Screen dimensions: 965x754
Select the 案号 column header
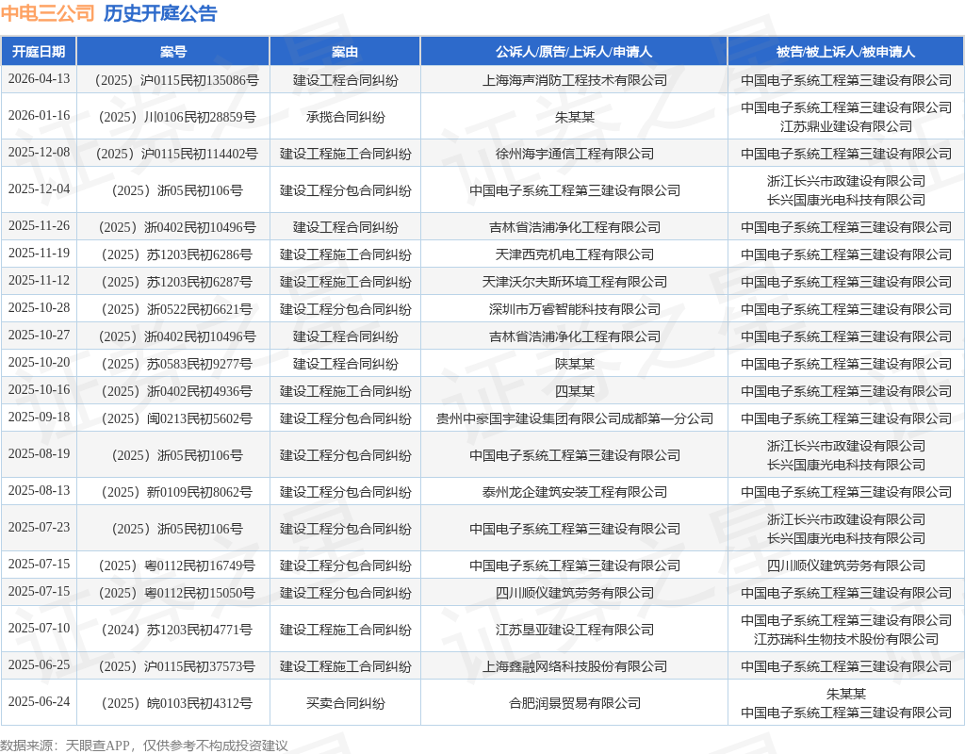click(x=173, y=52)
